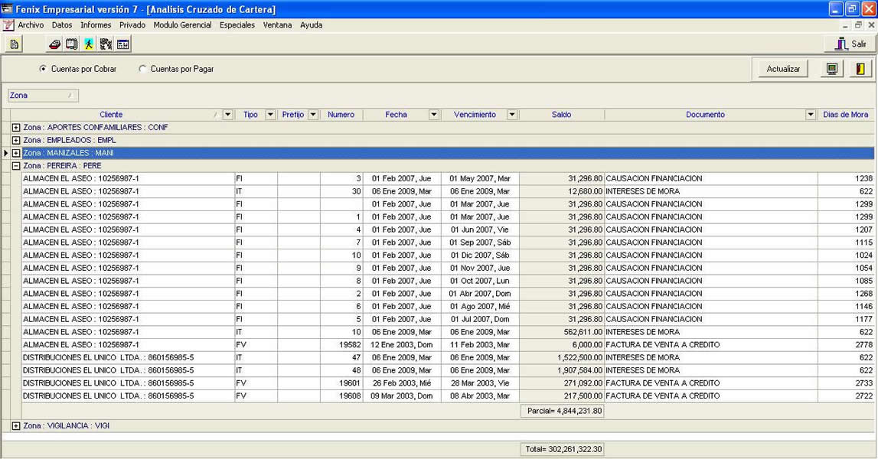Click the document icon left of Archivo
The height and width of the screenshot is (459, 878).
(x=8, y=25)
